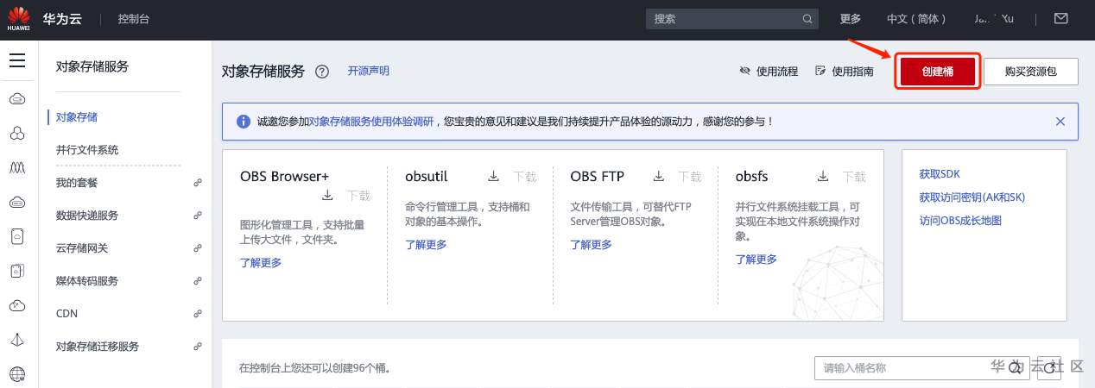Screen dimensions: 1095x388
Task: Click the Huawei logo
Action: 19,19
